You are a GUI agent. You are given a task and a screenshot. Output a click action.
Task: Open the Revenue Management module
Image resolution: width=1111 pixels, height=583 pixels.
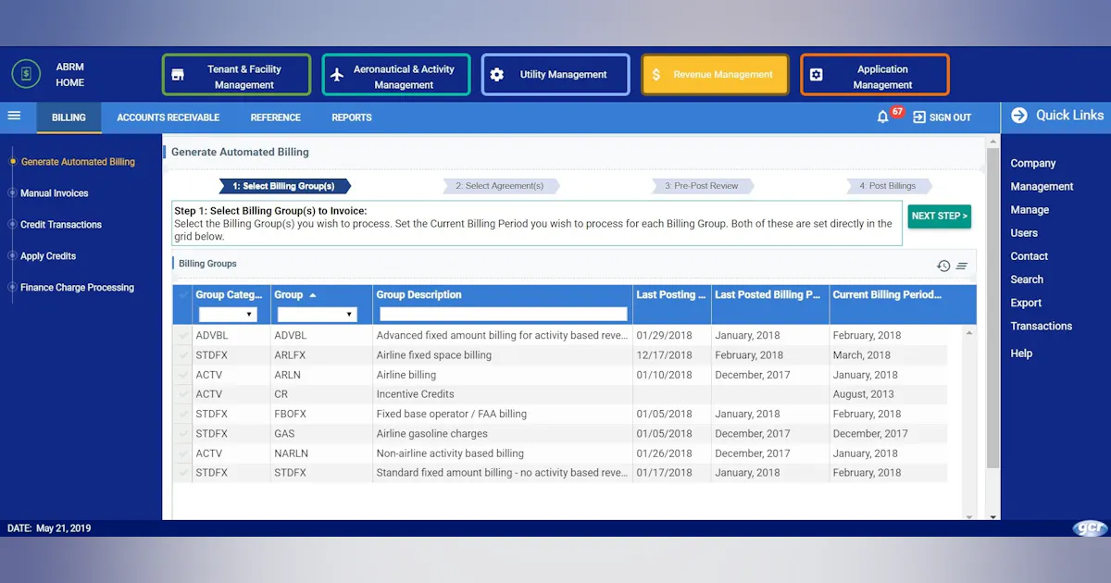pyautogui.click(x=715, y=75)
